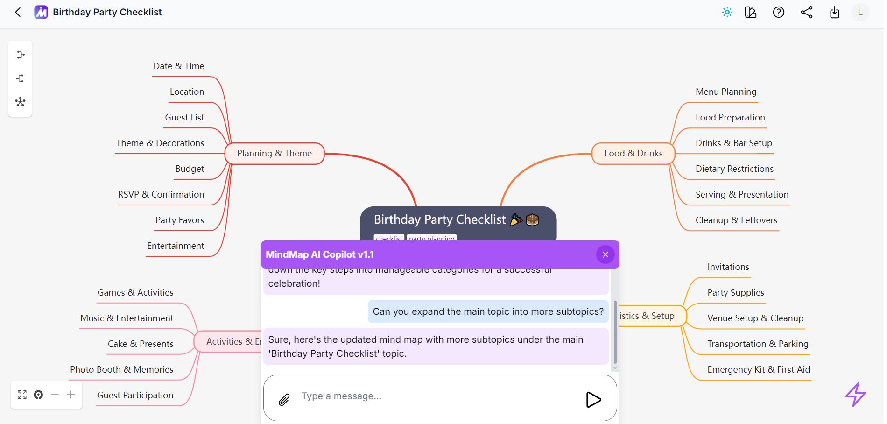Click the Games & Activities subtopic
Viewport: 887px width, 424px height.
click(135, 293)
